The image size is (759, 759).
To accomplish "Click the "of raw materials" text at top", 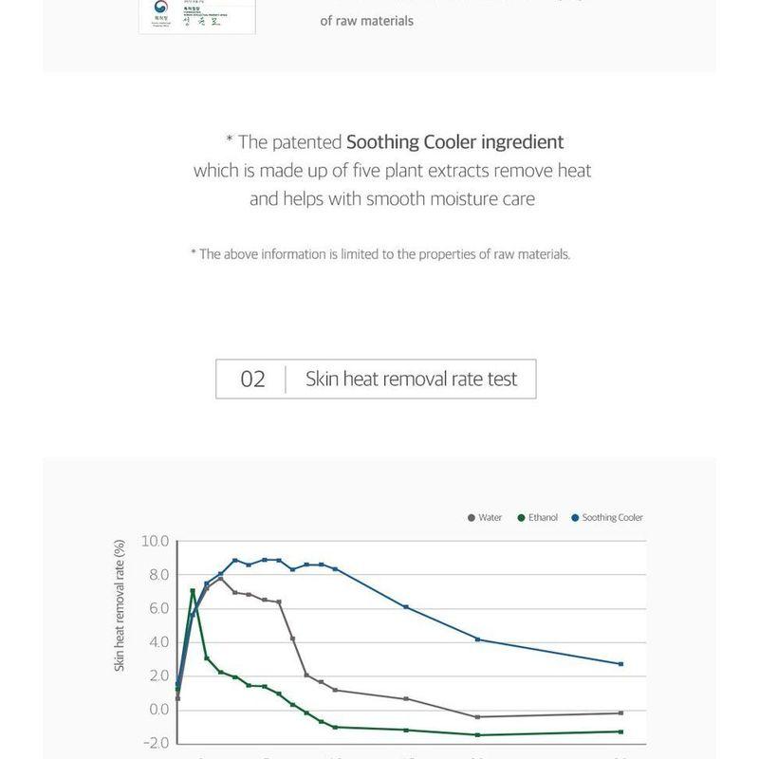I will (x=366, y=21).
